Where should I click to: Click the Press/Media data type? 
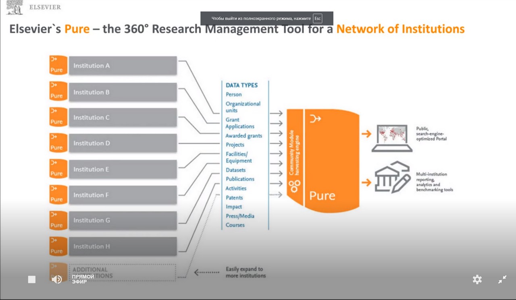coord(240,216)
